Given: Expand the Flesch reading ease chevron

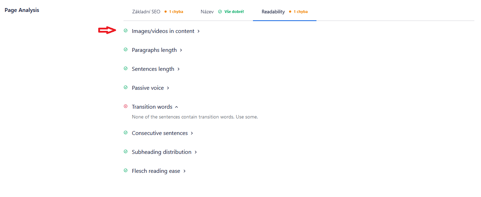Looking at the screenshot, I should click(185, 171).
